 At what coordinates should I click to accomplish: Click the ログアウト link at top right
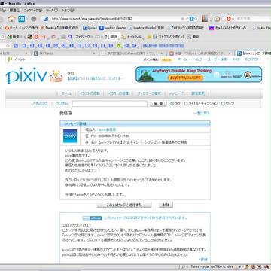tap(252, 59)
